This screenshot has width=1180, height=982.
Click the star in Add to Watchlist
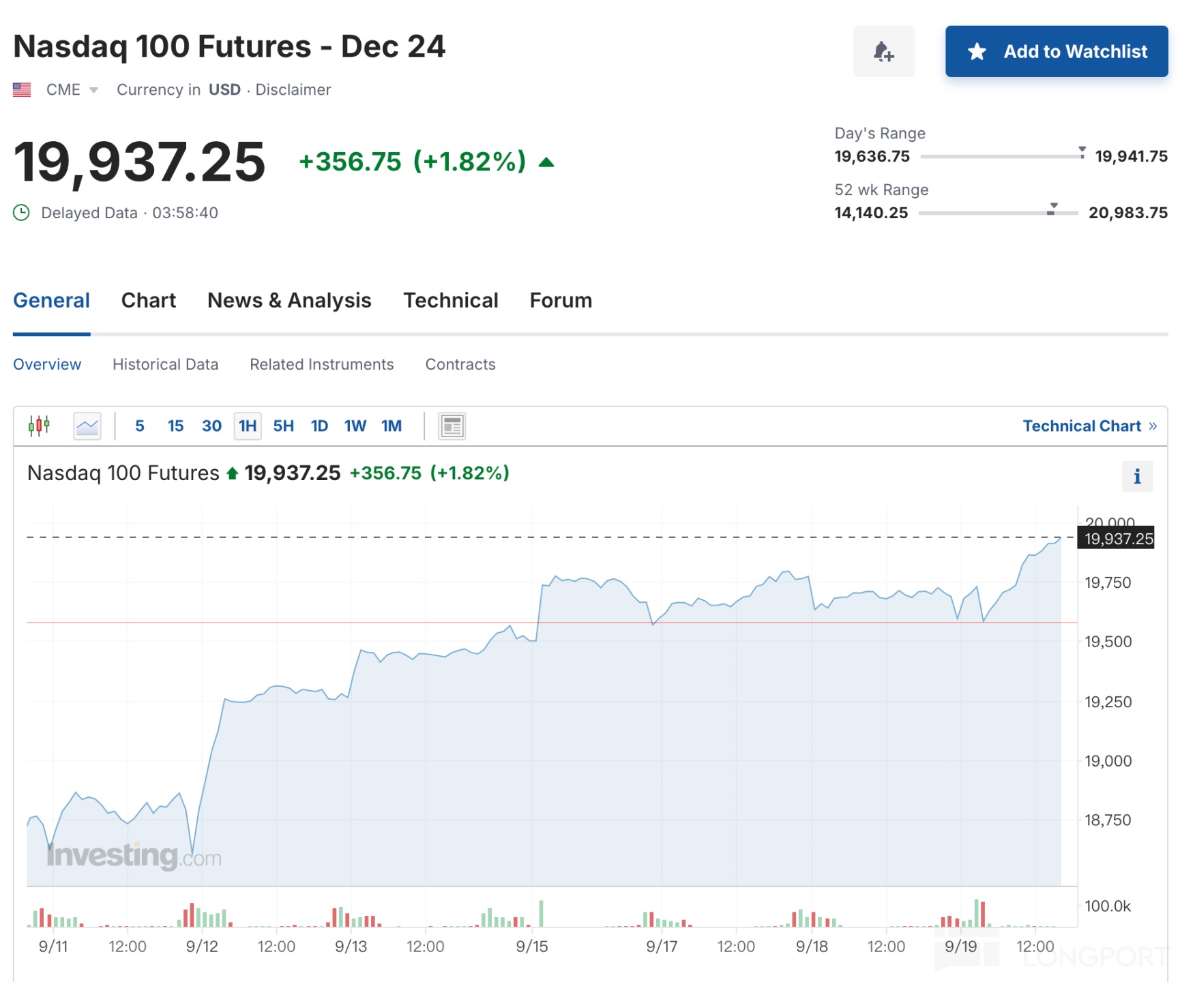point(977,52)
